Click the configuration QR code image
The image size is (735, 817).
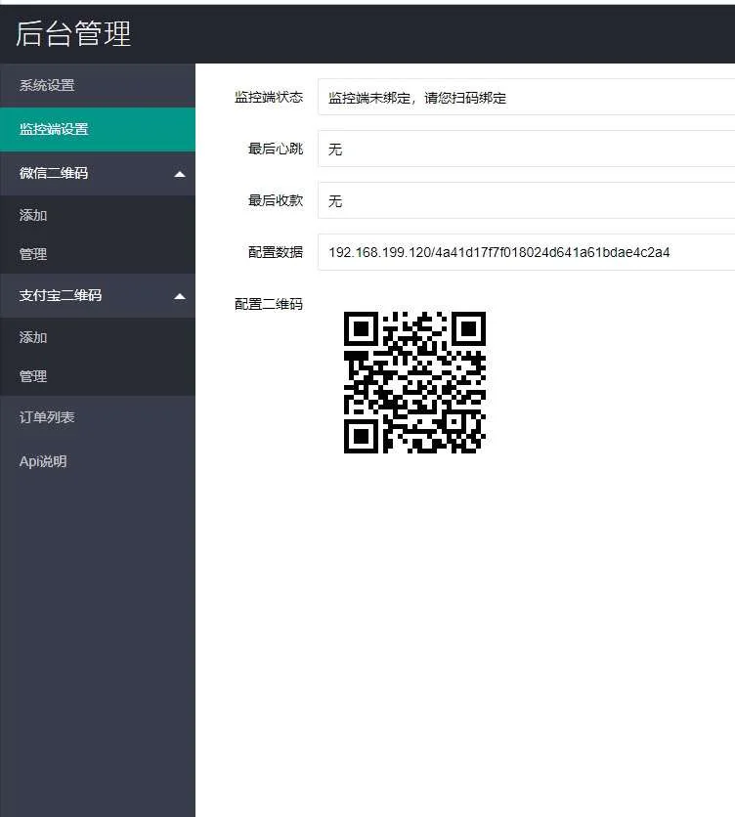point(414,382)
